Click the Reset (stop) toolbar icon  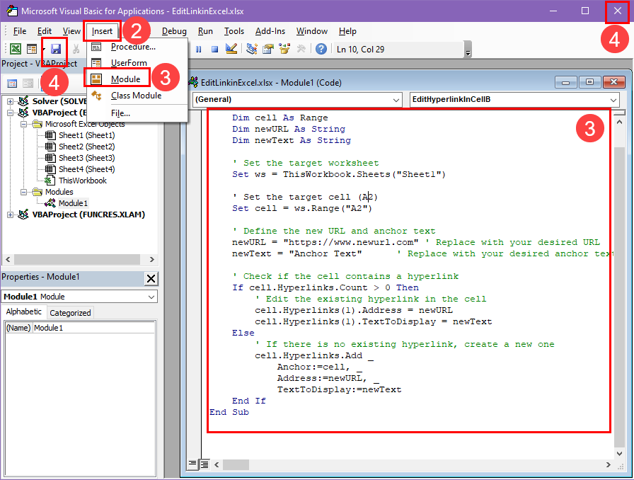[214, 49]
